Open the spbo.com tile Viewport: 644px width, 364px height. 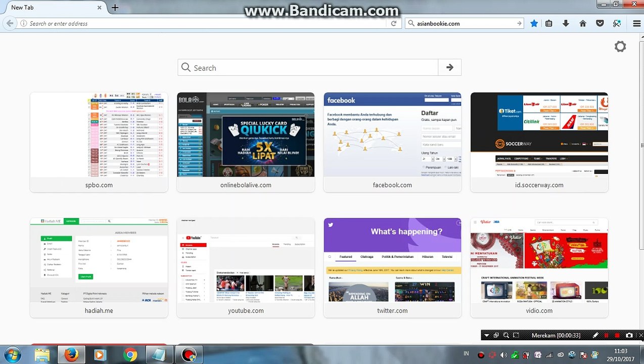click(x=99, y=142)
